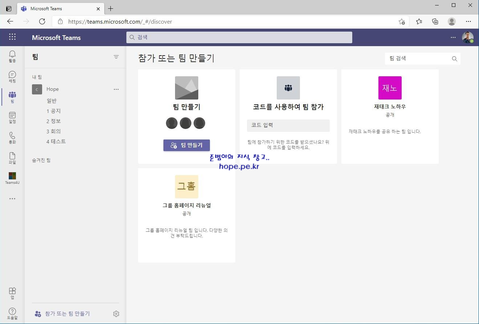Image resolution: width=479 pixels, height=324 pixels.
Task: Open the Activity (활동) bell icon
Action: click(12, 56)
